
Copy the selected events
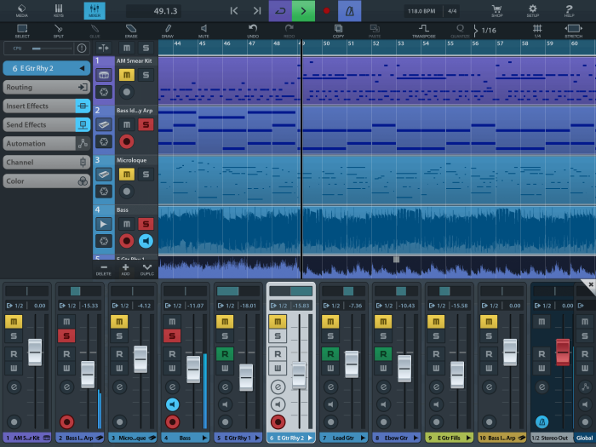point(338,31)
